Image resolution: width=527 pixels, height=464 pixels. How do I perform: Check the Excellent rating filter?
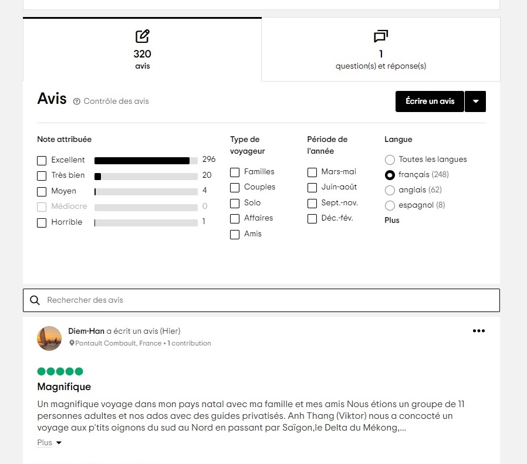[42, 161]
